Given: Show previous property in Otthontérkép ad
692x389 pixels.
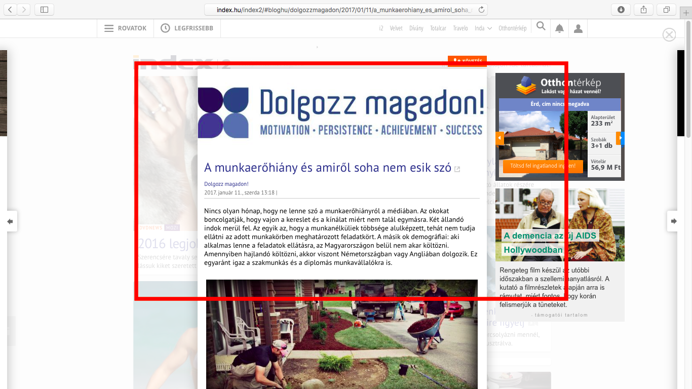Looking at the screenshot, I should pos(499,138).
